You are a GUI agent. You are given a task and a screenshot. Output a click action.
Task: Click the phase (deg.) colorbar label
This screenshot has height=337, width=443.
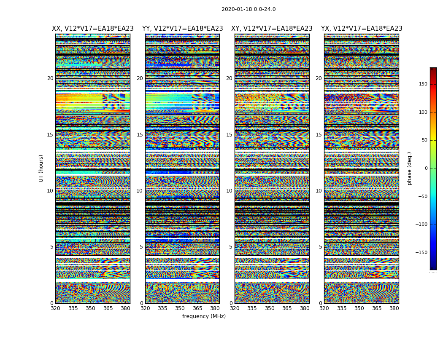pos(409,168)
